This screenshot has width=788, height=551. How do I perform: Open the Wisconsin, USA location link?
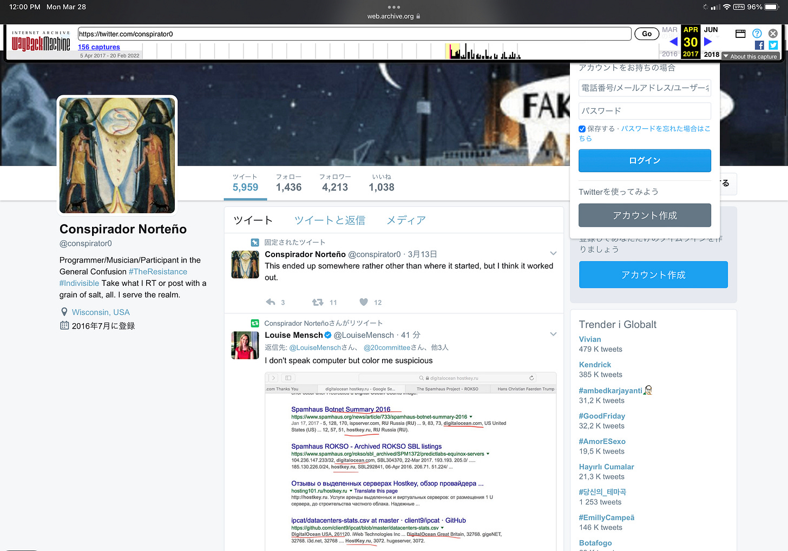pos(101,312)
